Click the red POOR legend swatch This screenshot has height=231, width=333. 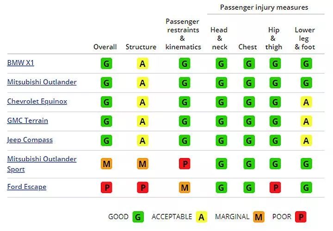point(301,217)
